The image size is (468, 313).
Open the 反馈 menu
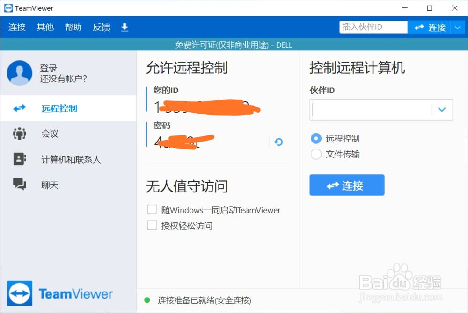(x=101, y=27)
